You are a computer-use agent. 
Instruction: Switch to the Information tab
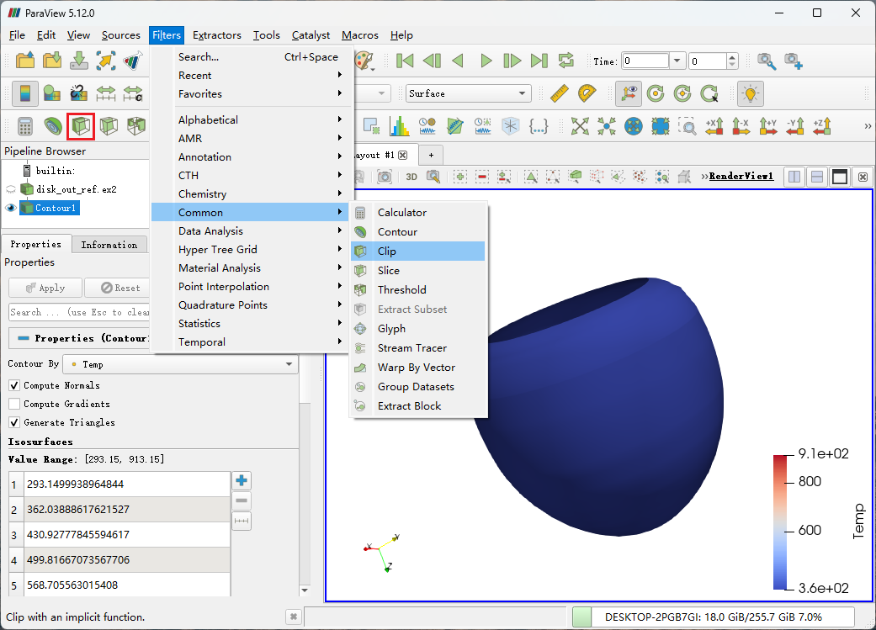[109, 245]
